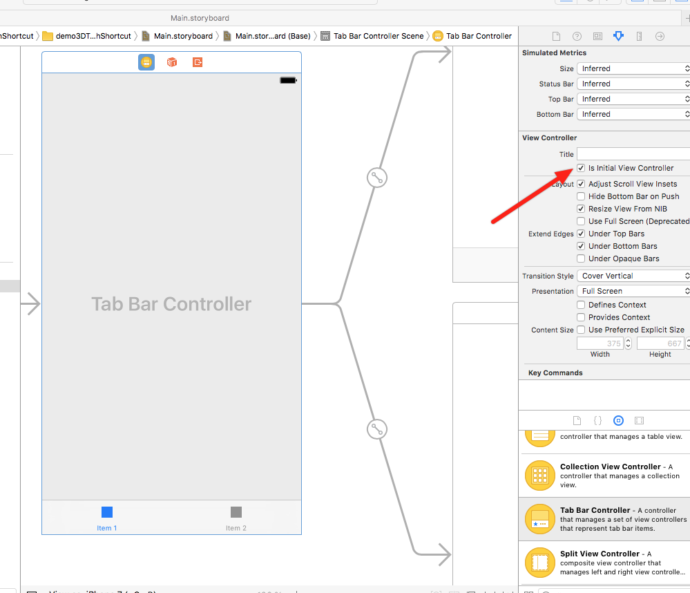
Task: Open the Code Snippet library
Action: tap(598, 420)
